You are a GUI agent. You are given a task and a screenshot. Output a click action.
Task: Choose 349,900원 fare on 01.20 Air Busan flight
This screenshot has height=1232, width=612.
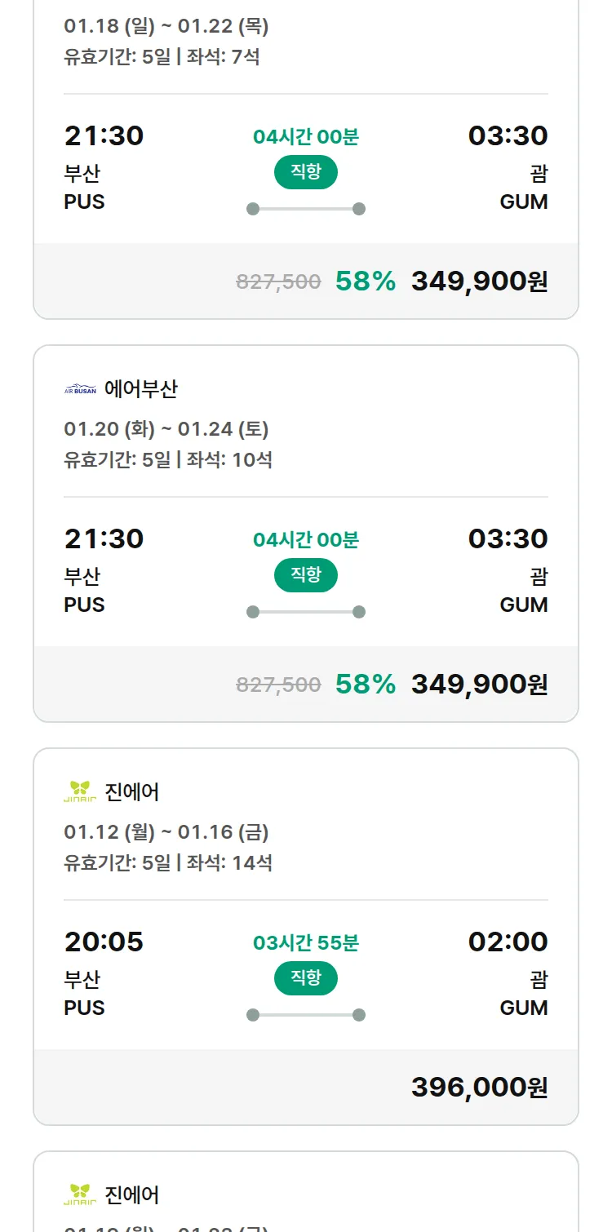tap(479, 684)
